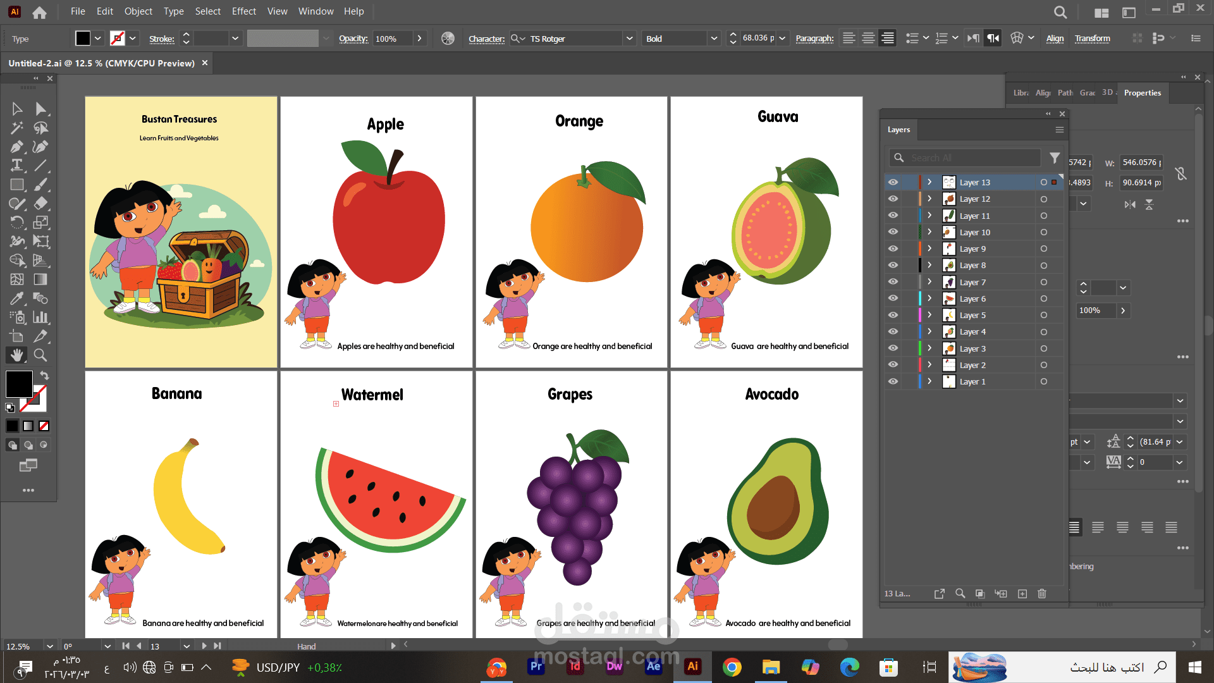The height and width of the screenshot is (683, 1214).
Task: Toggle visibility of Layer 6
Action: (x=893, y=298)
